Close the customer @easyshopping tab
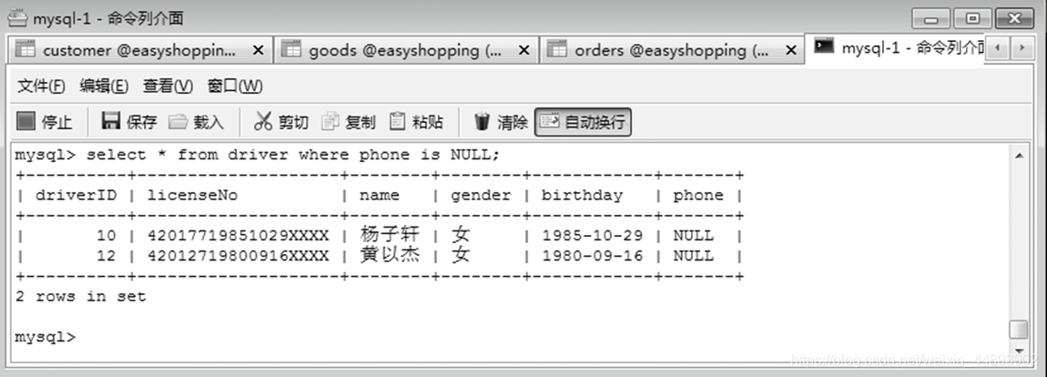Viewport: 1047px width, 377px height. pyautogui.click(x=258, y=50)
